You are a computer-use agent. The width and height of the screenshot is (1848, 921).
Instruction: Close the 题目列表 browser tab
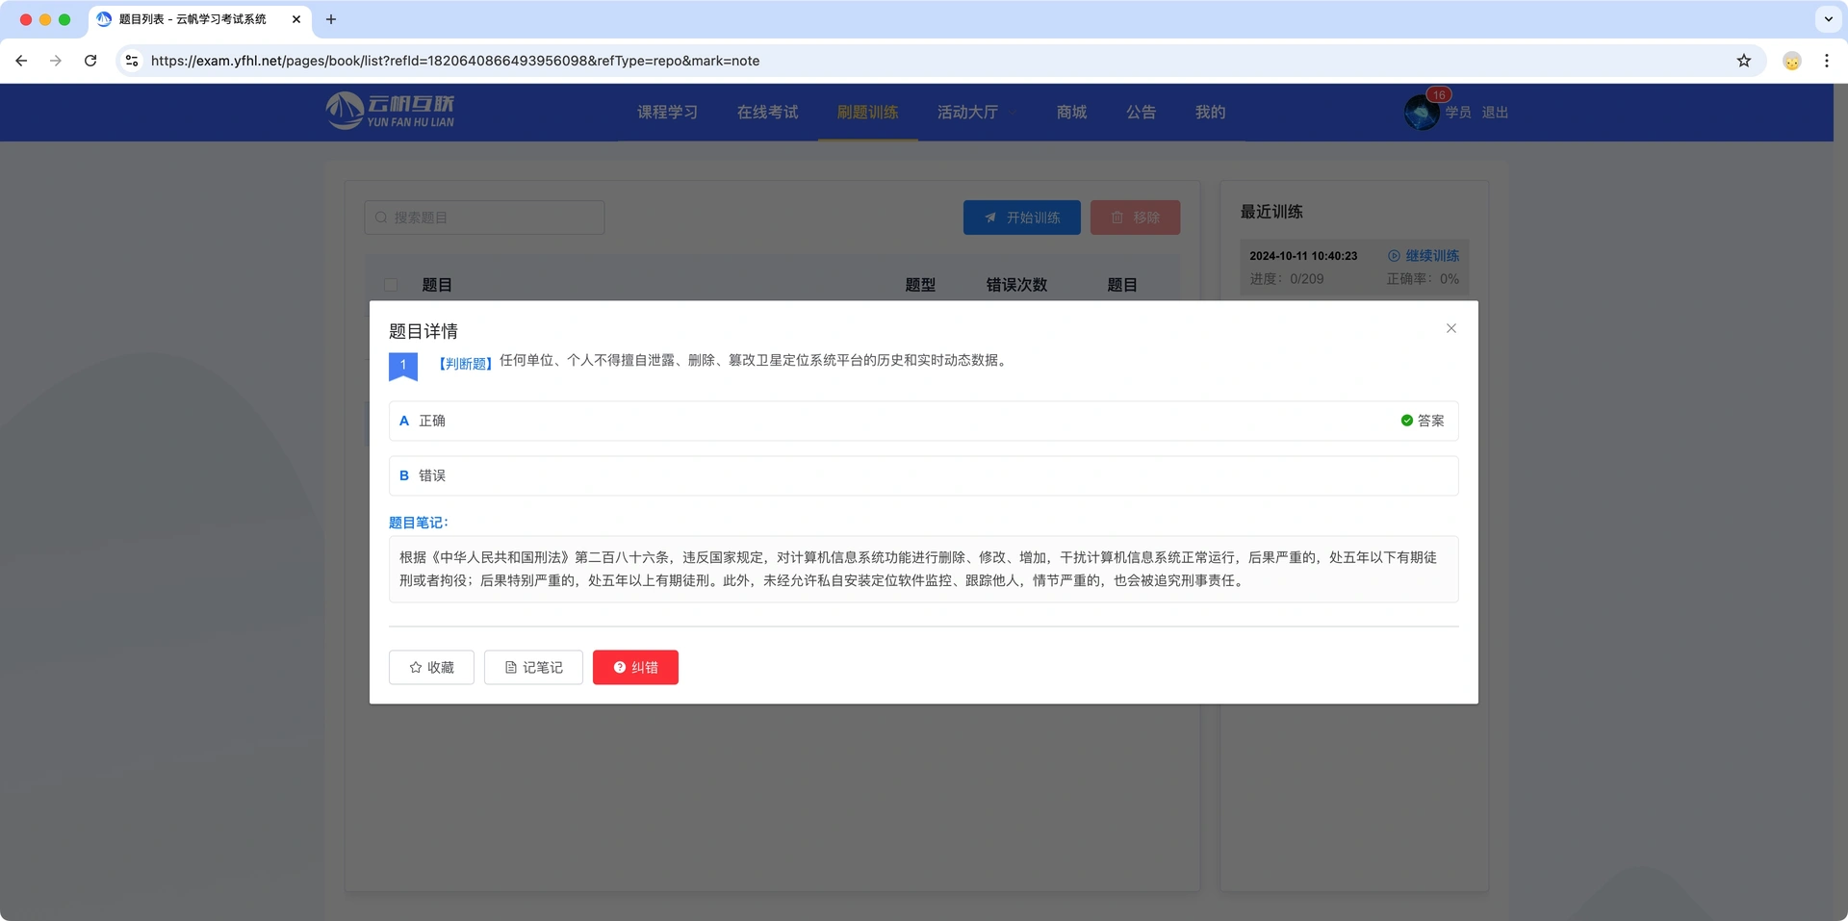click(x=296, y=19)
